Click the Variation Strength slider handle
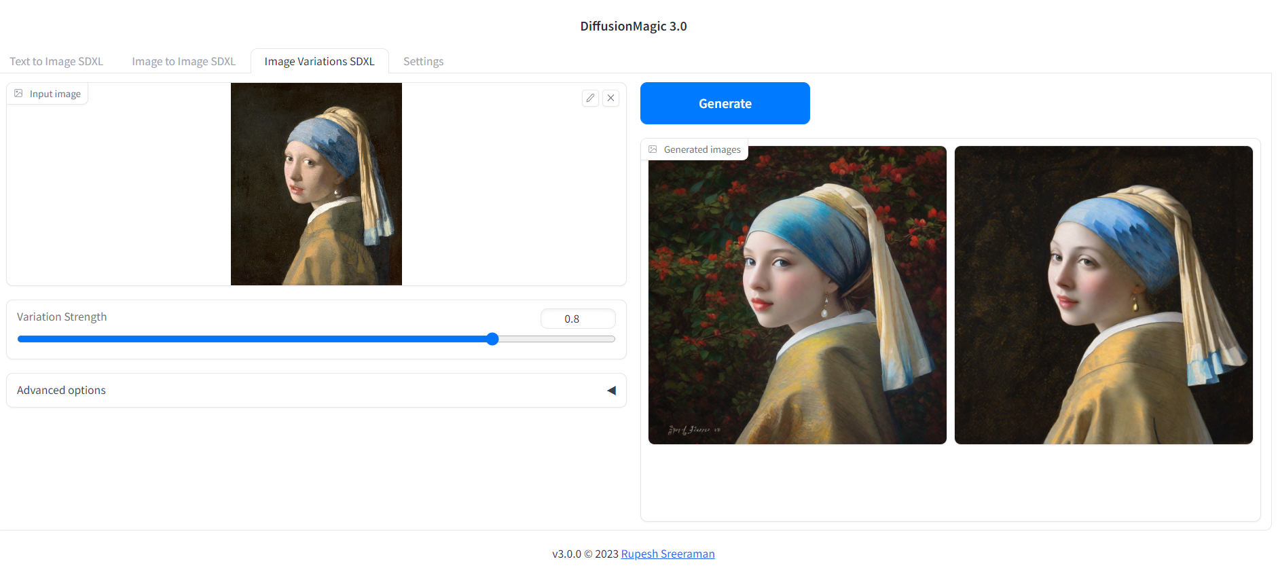This screenshot has height=574, width=1278. tap(492, 339)
